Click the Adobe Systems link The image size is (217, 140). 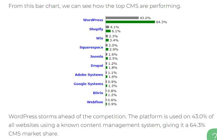(x=89, y=75)
